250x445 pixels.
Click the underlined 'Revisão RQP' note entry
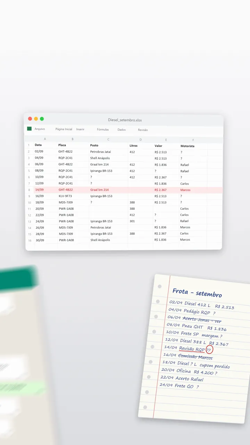[x=192, y=349]
